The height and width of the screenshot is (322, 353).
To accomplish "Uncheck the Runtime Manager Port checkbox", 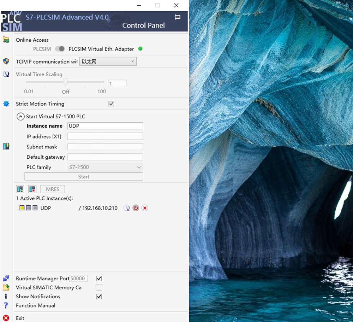I will coord(99,279).
